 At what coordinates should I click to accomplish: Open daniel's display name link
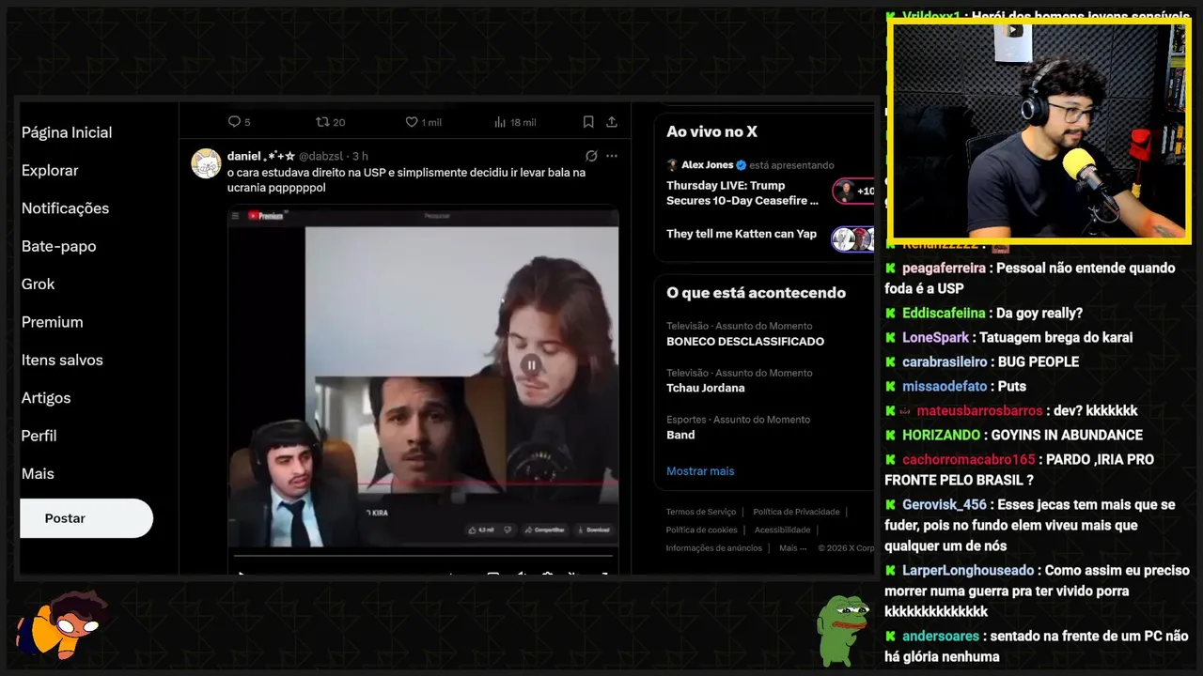click(x=261, y=156)
